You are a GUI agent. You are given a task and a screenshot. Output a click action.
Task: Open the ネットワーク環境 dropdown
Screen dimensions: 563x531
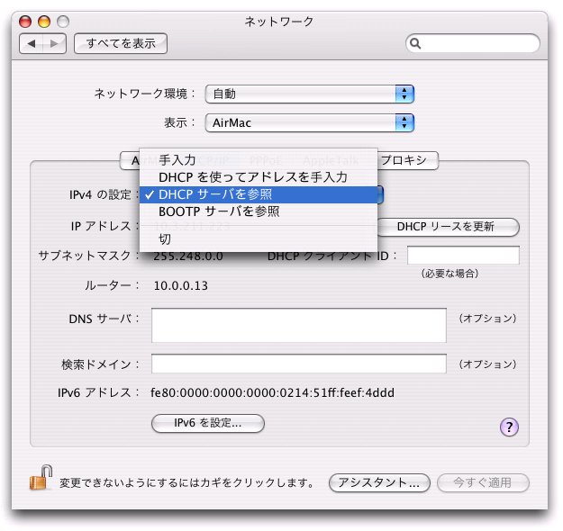coord(309,94)
